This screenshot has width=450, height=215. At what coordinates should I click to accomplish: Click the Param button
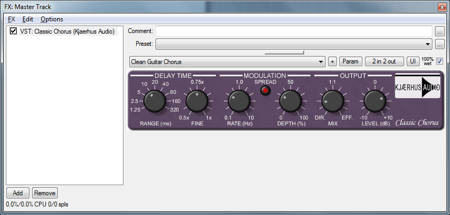click(x=351, y=61)
